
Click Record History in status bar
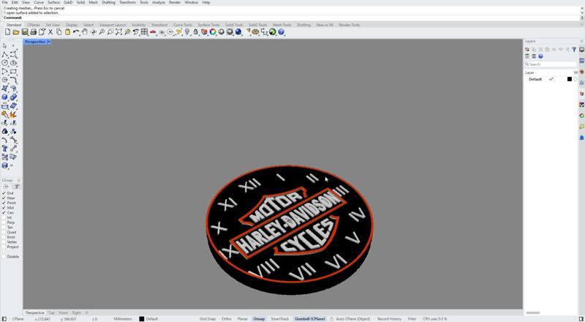[389, 319]
